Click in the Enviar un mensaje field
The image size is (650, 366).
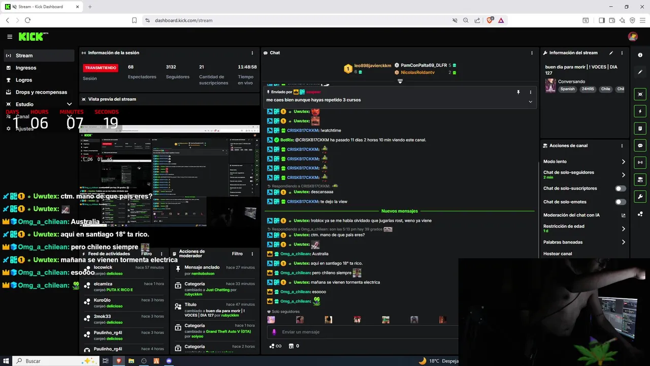pyautogui.click(x=363, y=332)
